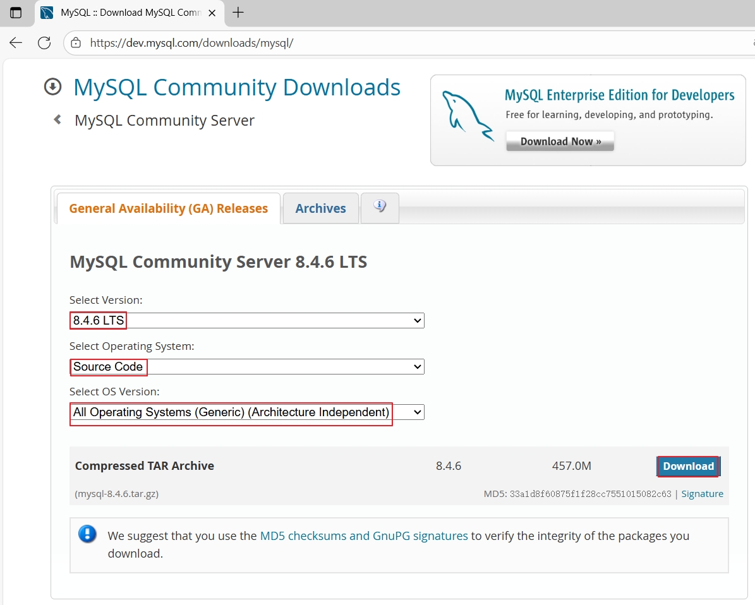Focus the browser address bar
The image size is (755, 605).
coord(379,43)
